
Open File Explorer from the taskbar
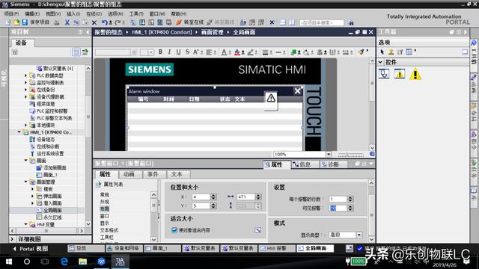(x=83, y=262)
